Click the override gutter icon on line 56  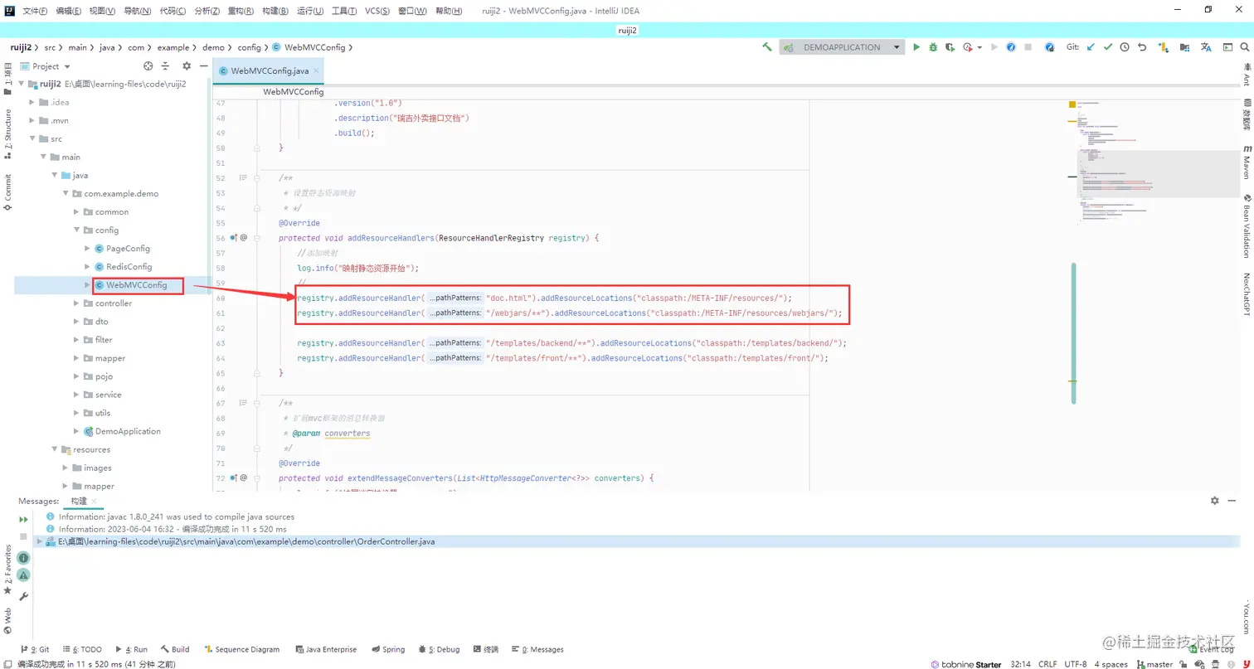[234, 238]
